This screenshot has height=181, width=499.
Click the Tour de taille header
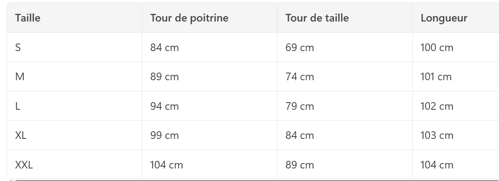(x=345, y=18)
